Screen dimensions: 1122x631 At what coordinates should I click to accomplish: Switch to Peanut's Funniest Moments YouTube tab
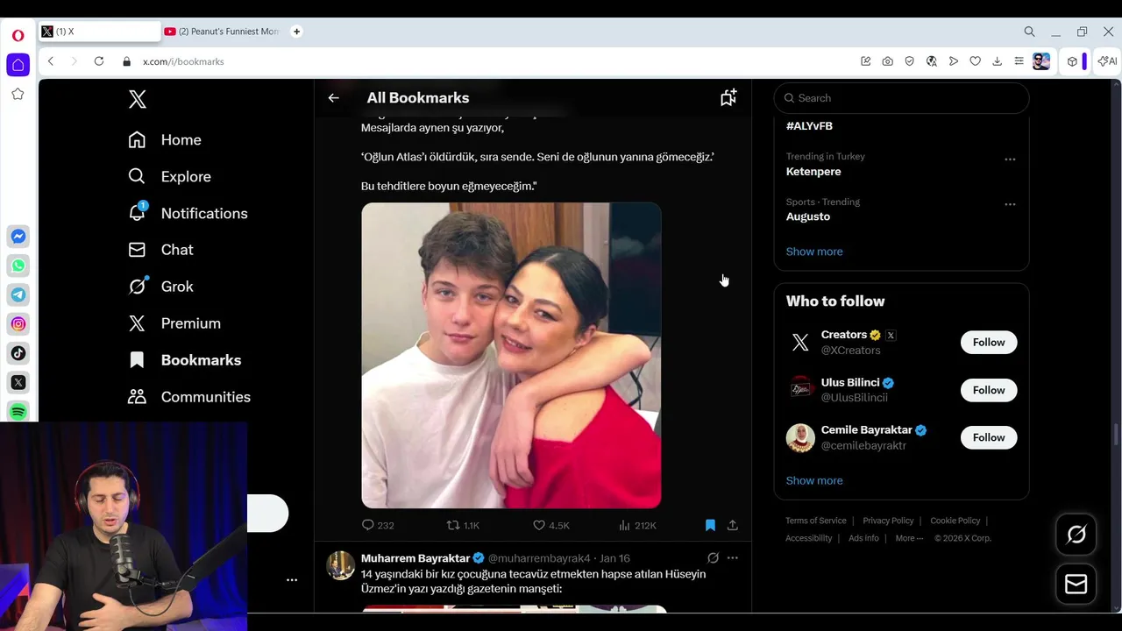coord(221,32)
